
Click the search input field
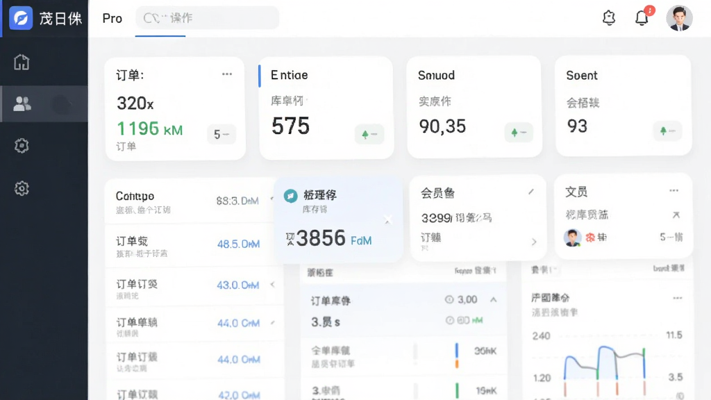207,18
